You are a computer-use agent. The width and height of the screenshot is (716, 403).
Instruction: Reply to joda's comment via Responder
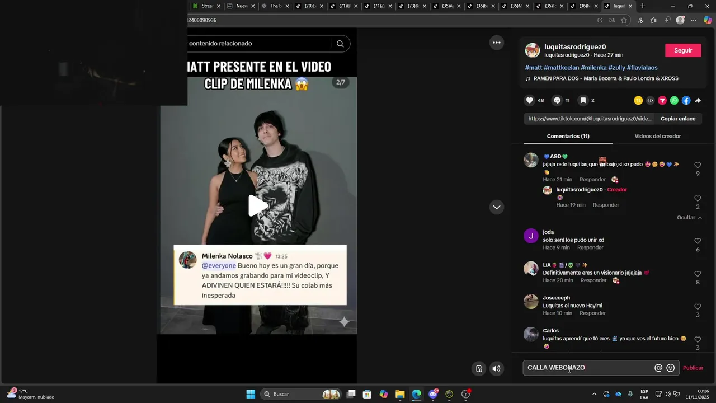pos(590,247)
